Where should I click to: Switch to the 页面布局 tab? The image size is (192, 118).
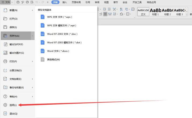click(76, 2)
